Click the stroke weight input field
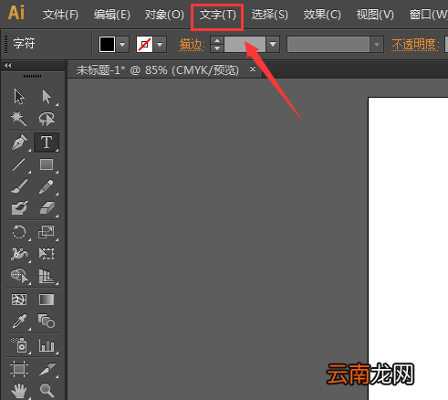Viewport: 448px width, 400px height. pyautogui.click(x=245, y=45)
